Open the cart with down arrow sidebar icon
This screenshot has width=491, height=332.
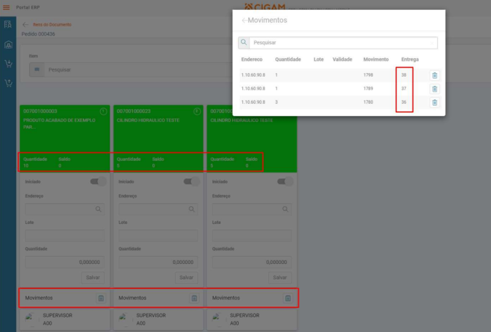tap(8, 64)
